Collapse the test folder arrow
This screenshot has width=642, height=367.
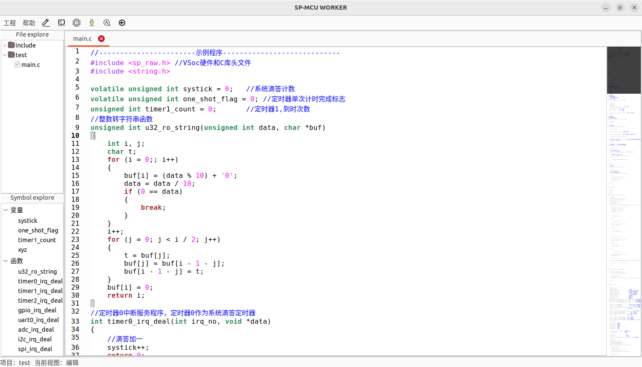(x=5, y=55)
